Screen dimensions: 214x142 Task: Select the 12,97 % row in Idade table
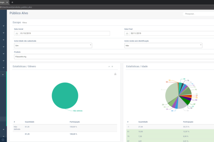coord(170,132)
